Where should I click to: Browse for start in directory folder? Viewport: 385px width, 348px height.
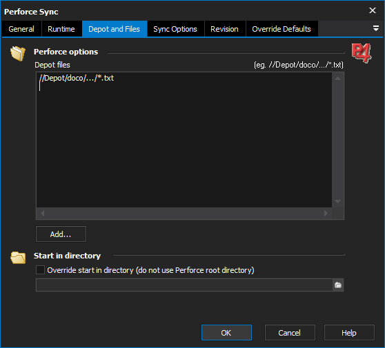[x=338, y=285]
